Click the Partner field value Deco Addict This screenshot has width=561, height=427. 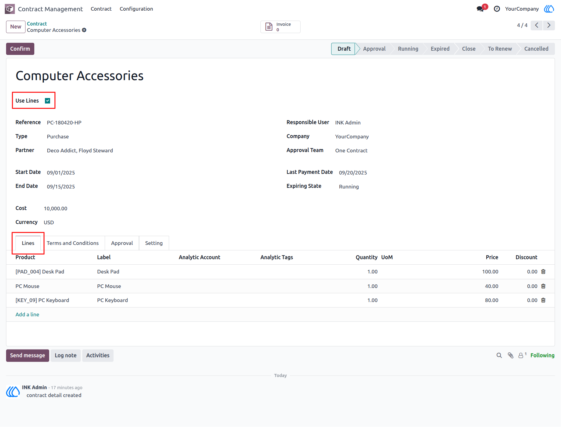tap(80, 151)
